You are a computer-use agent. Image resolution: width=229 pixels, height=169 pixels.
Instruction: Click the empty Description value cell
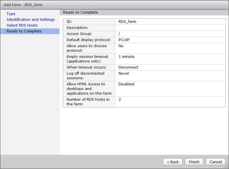tap(169, 28)
